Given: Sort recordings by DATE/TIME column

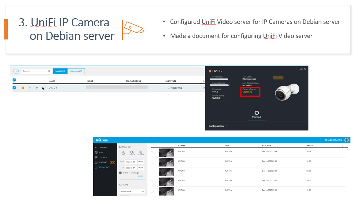Looking at the screenshot, I should pos(266,146).
